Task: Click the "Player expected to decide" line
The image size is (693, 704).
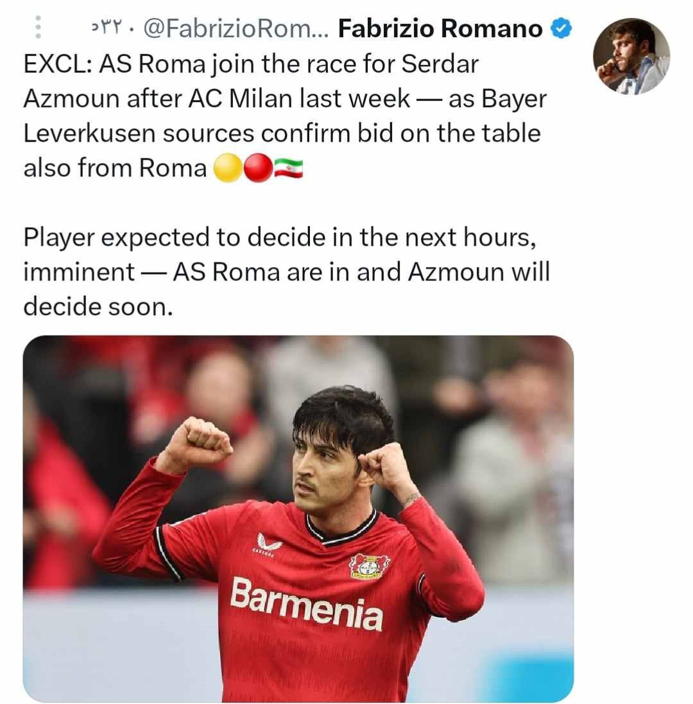Action: pyautogui.click(x=280, y=237)
